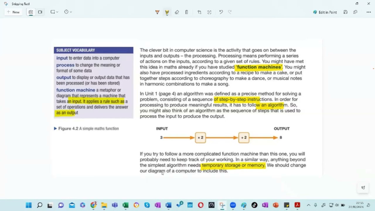Toggle the Ruler tool
Image resolution: width=375 pixels, height=211 pixels.
[x=186, y=12]
